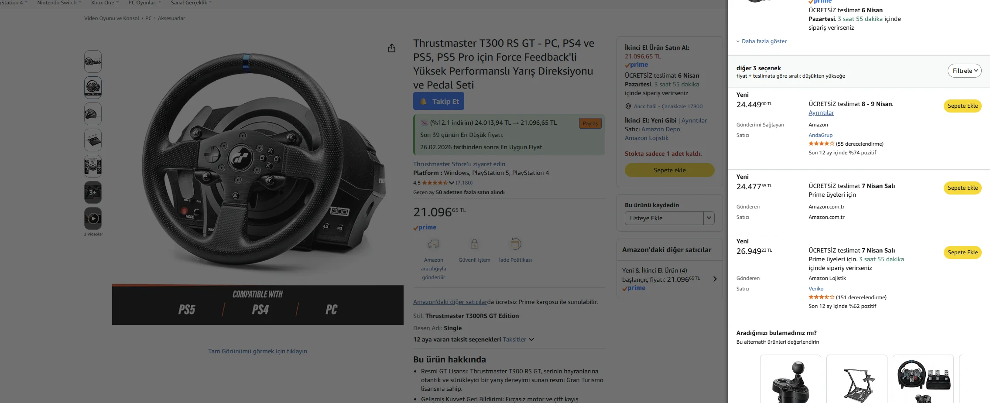Select the pedal set thumbnail

93,140
